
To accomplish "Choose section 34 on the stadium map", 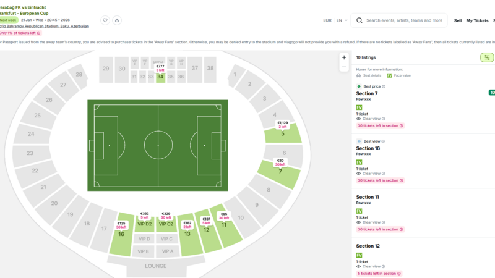I will [x=160, y=77].
